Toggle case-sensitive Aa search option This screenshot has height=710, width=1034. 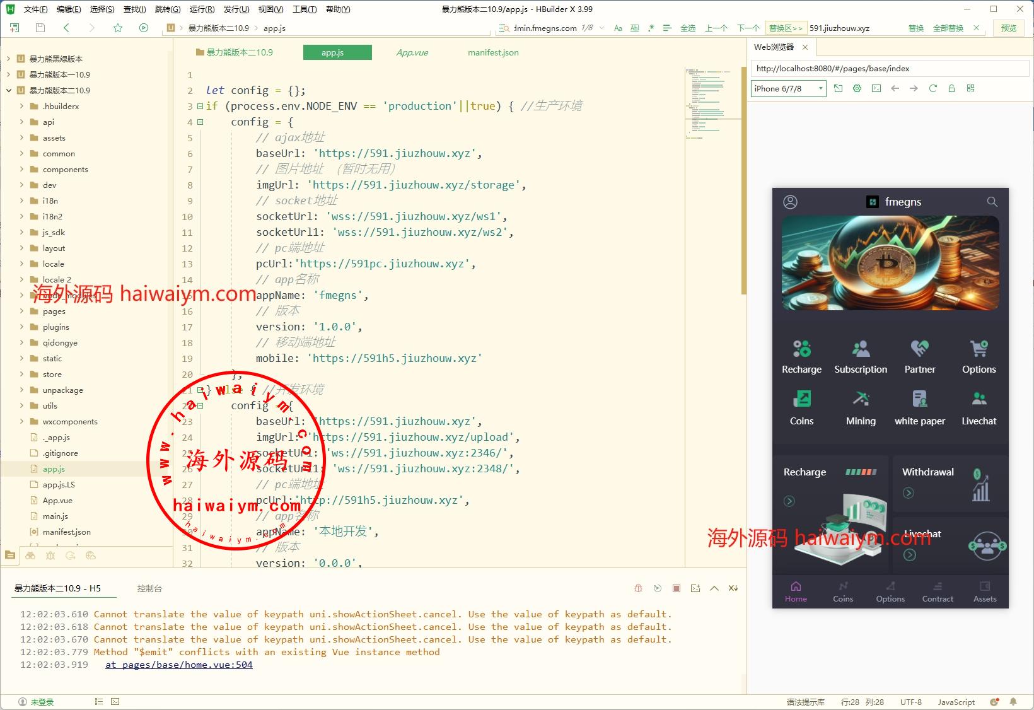point(618,28)
